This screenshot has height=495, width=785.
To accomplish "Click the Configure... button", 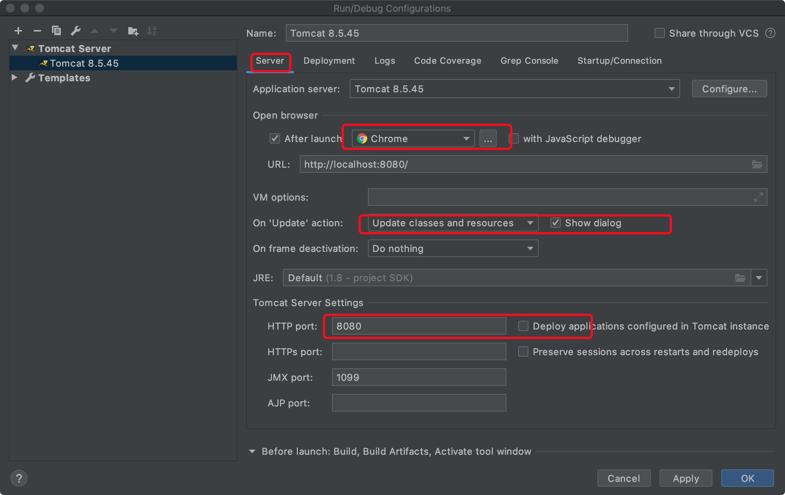I will click(729, 89).
